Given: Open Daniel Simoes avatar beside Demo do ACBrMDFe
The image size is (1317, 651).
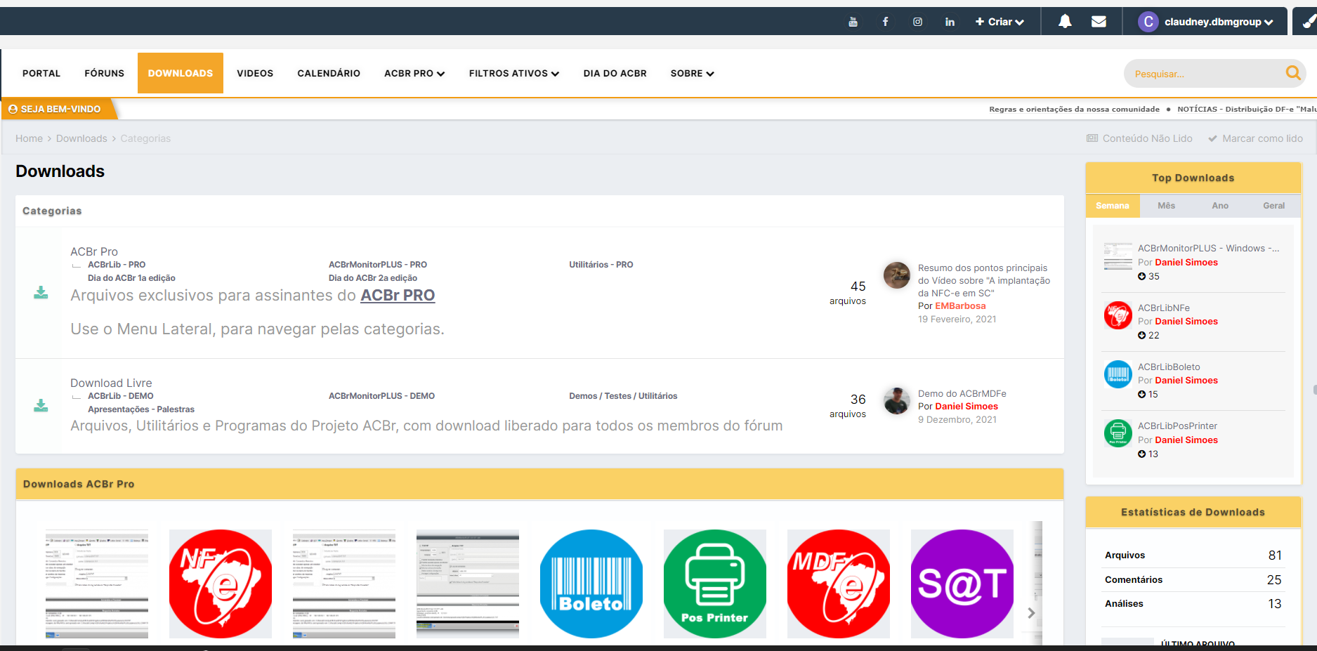Looking at the screenshot, I should click(896, 401).
